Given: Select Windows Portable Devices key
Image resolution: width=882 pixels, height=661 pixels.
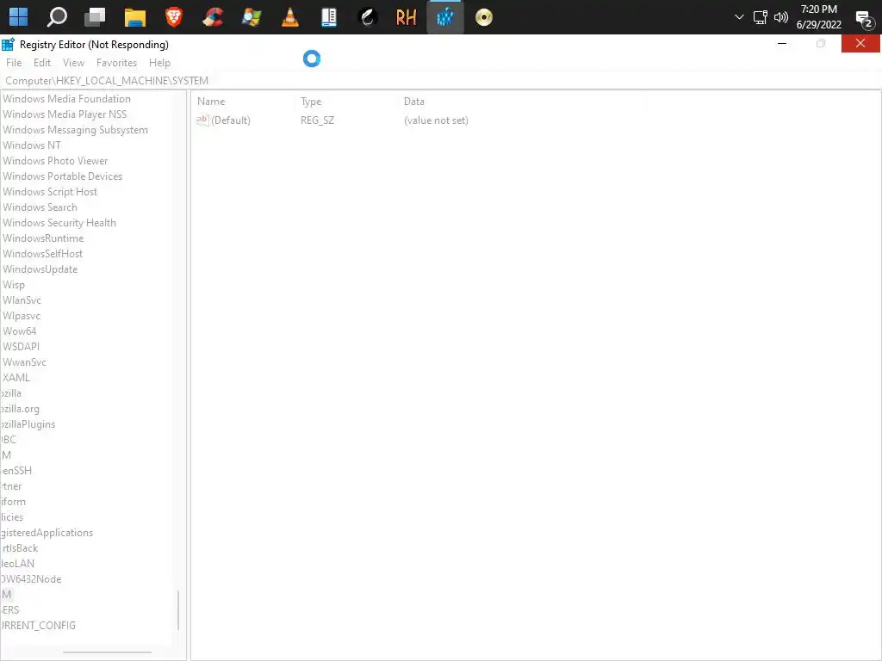Looking at the screenshot, I should [x=62, y=176].
